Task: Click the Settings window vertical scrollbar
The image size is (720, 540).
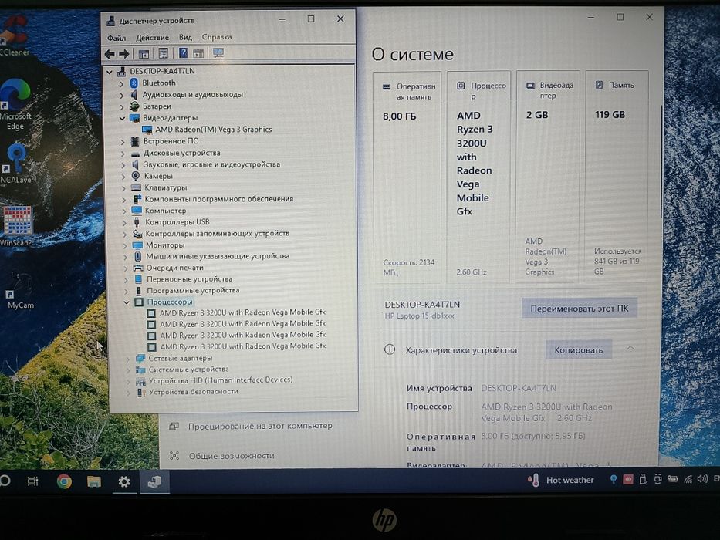Action: pos(661,160)
